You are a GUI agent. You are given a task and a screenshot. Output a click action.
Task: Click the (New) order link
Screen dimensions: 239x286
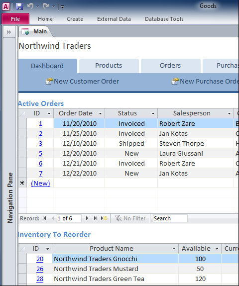point(40,184)
